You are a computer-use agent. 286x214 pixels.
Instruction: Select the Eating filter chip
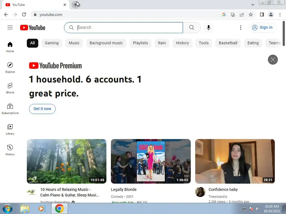[253, 43]
